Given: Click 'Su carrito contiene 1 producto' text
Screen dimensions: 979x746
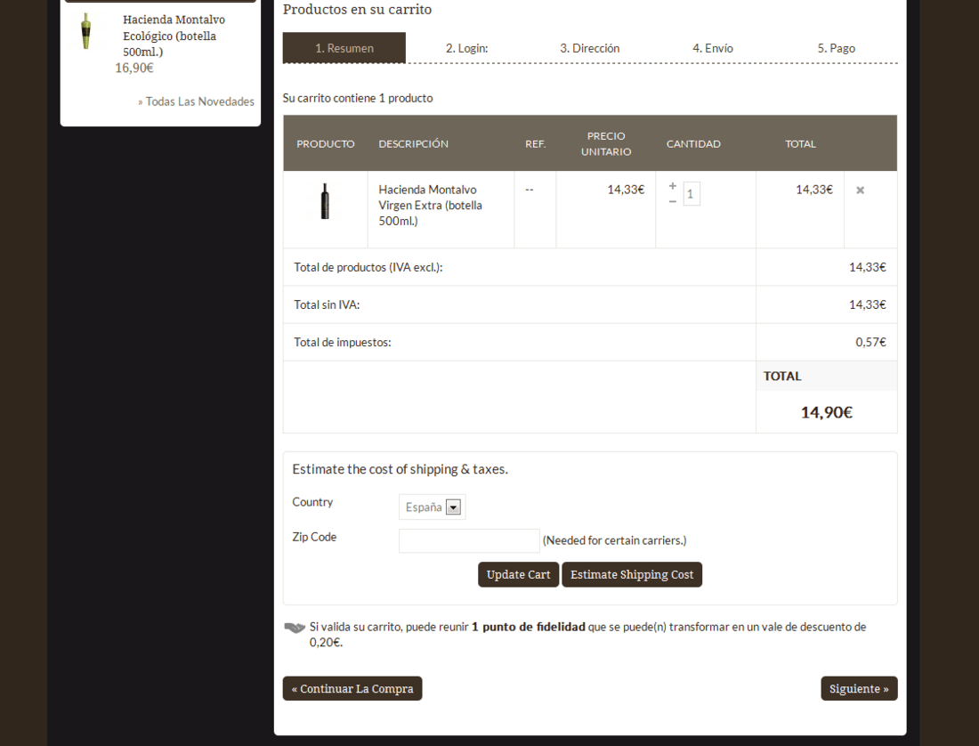Looking at the screenshot, I should pos(358,98).
